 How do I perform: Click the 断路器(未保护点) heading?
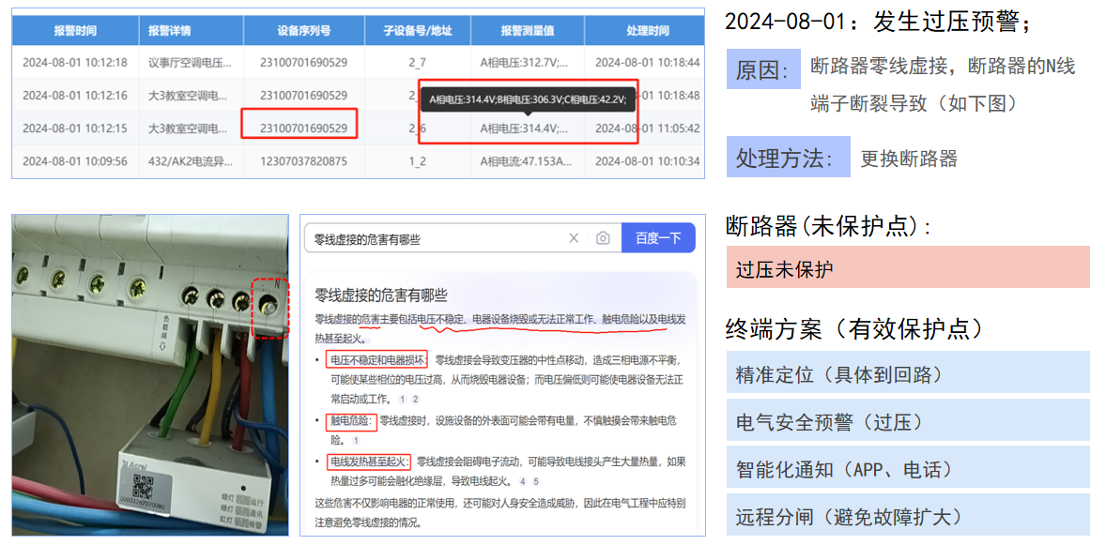point(828,226)
